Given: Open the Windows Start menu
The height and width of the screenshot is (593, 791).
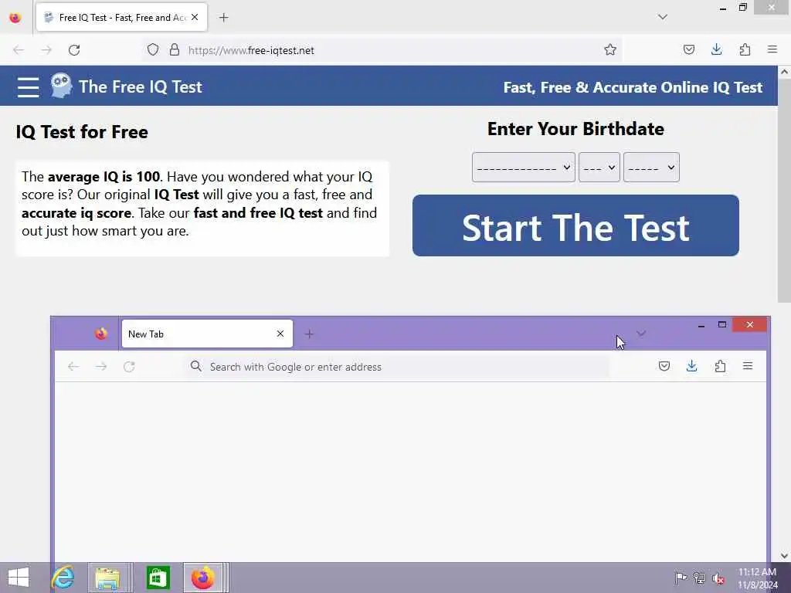Looking at the screenshot, I should tap(19, 578).
